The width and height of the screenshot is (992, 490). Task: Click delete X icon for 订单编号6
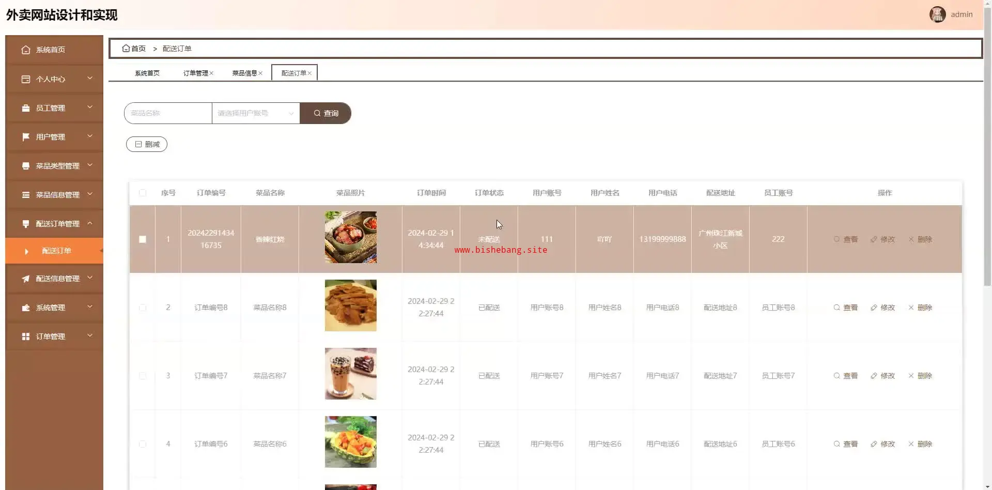[911, 444]
